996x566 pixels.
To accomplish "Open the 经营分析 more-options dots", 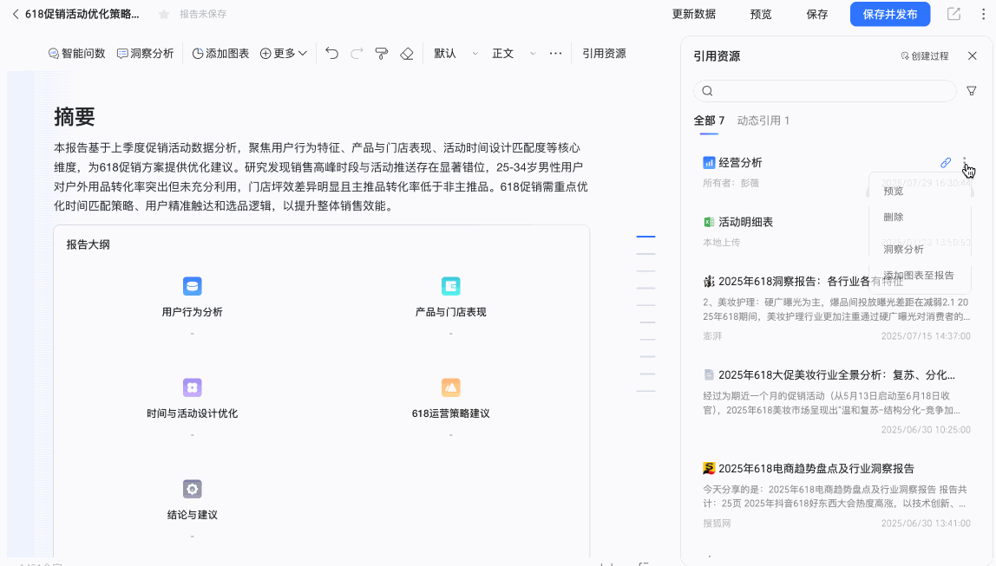I will click(964, 162).
